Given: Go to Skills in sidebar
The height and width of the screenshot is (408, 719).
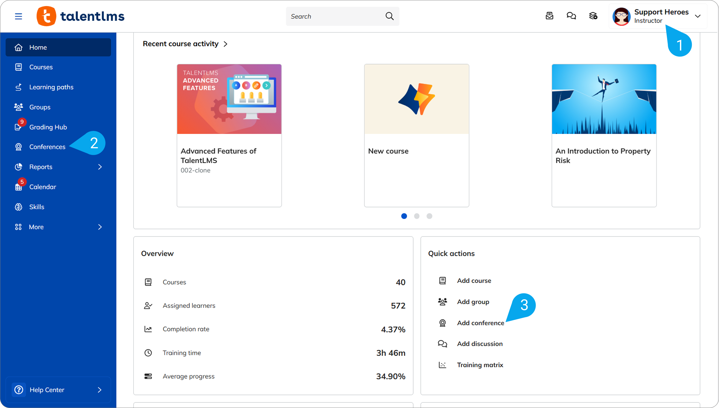Looking at the screenshot, I should 37,207.
